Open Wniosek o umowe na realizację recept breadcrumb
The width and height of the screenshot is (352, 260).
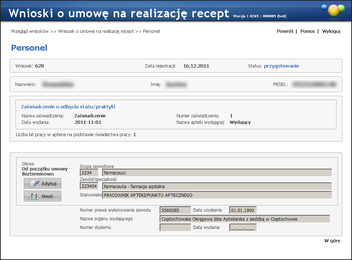click(96, 31)
